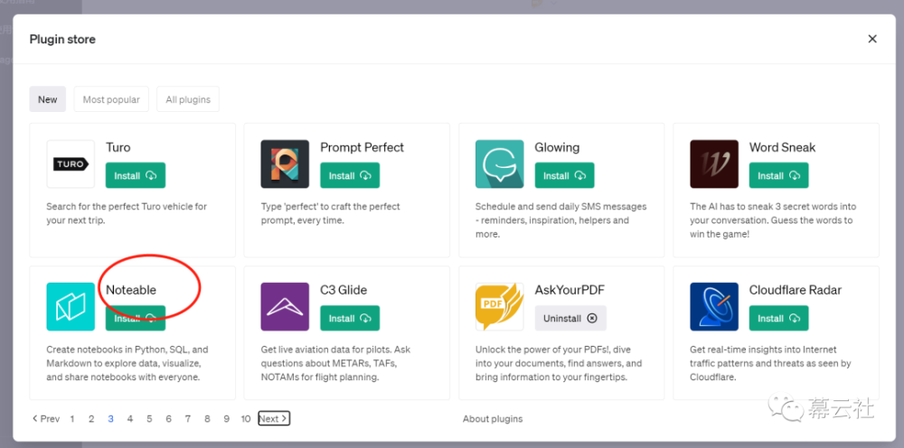Click the AskYourPDF plugin logo
904x448 pixels.
click(x=500, y=306)
